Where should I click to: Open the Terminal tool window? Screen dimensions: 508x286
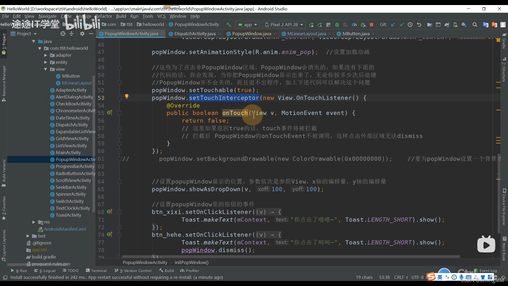click(x=96, y=271)
